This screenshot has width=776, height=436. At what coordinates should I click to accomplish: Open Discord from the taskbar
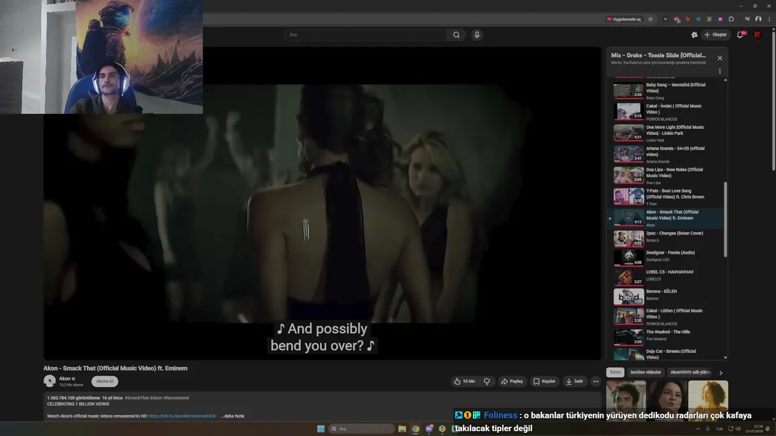(429, 429)
